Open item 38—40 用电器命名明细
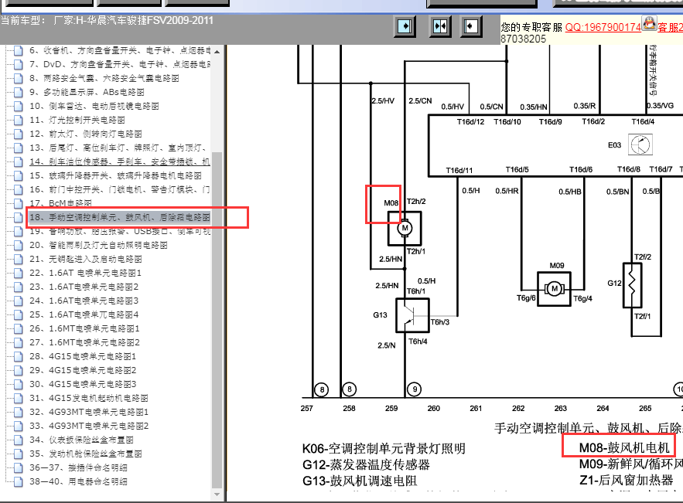The height and width of the screenshot is (503, 683). [78, 482]
